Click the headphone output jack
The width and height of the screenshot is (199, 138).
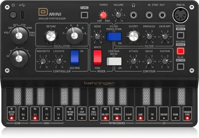click(x=134, y=15)
